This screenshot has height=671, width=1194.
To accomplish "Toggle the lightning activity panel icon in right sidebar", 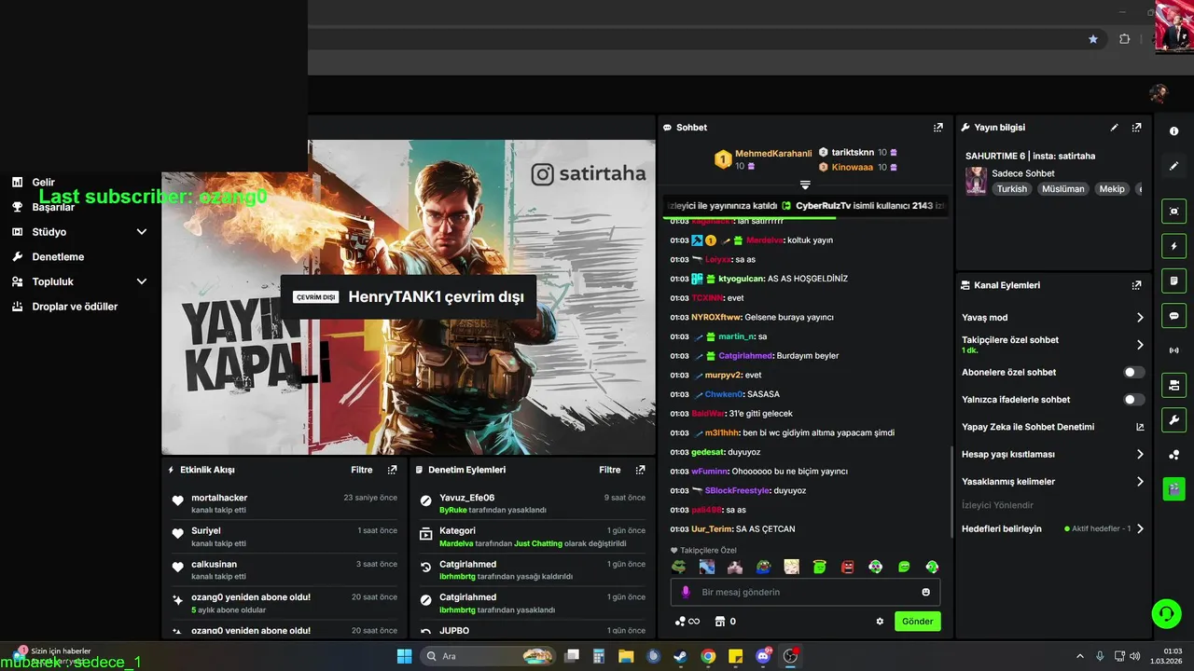I will [x=1173, y=246].
